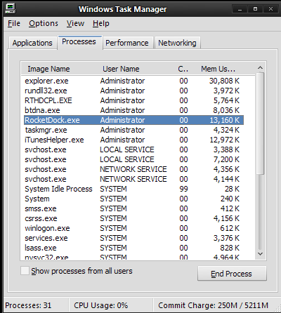Click the Processes: 31 status entry

[x=28, y=305]
